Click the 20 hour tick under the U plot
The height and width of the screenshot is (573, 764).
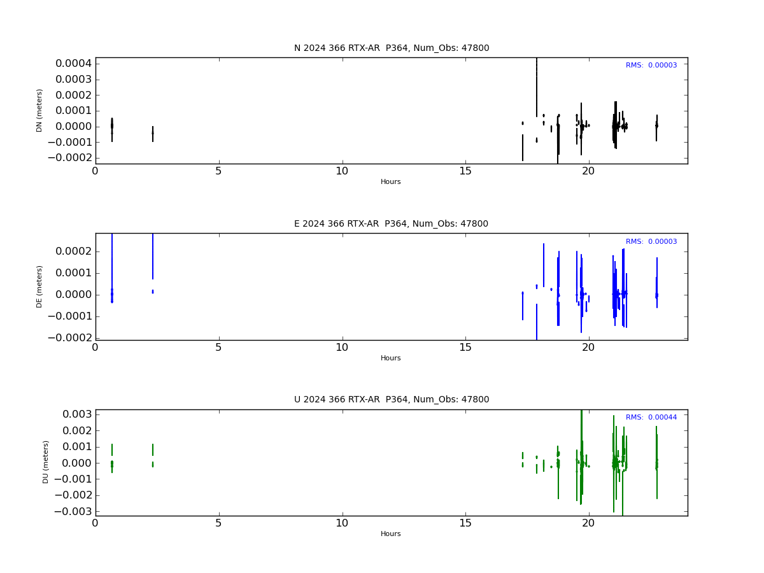click(589, 523)
